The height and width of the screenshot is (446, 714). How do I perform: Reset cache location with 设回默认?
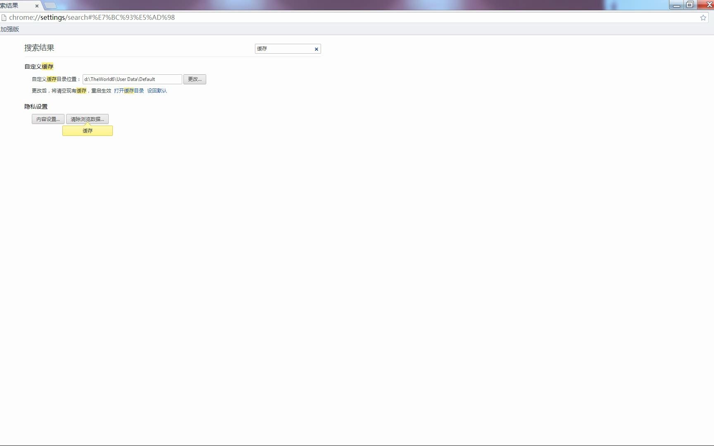(x=157, y=91)
